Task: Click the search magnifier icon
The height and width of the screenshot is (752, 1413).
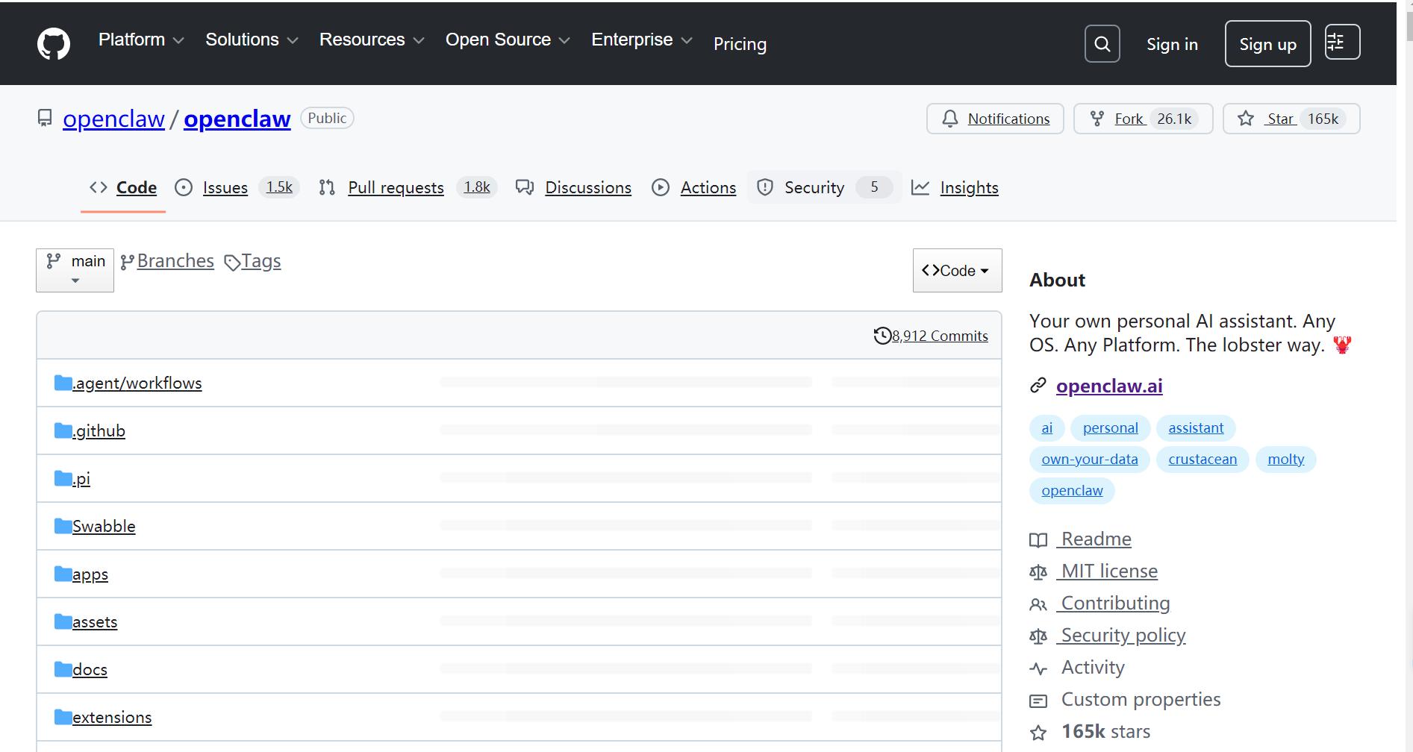Action: pyautogui.click(x=1102, y=44)
